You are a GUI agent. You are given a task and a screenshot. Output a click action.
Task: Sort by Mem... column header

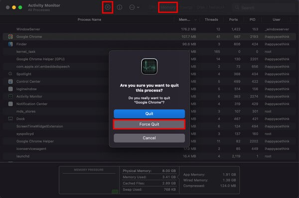[x=184, y=19]
